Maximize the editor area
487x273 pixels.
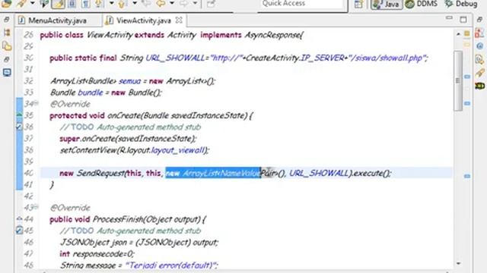tap(463, 20)
